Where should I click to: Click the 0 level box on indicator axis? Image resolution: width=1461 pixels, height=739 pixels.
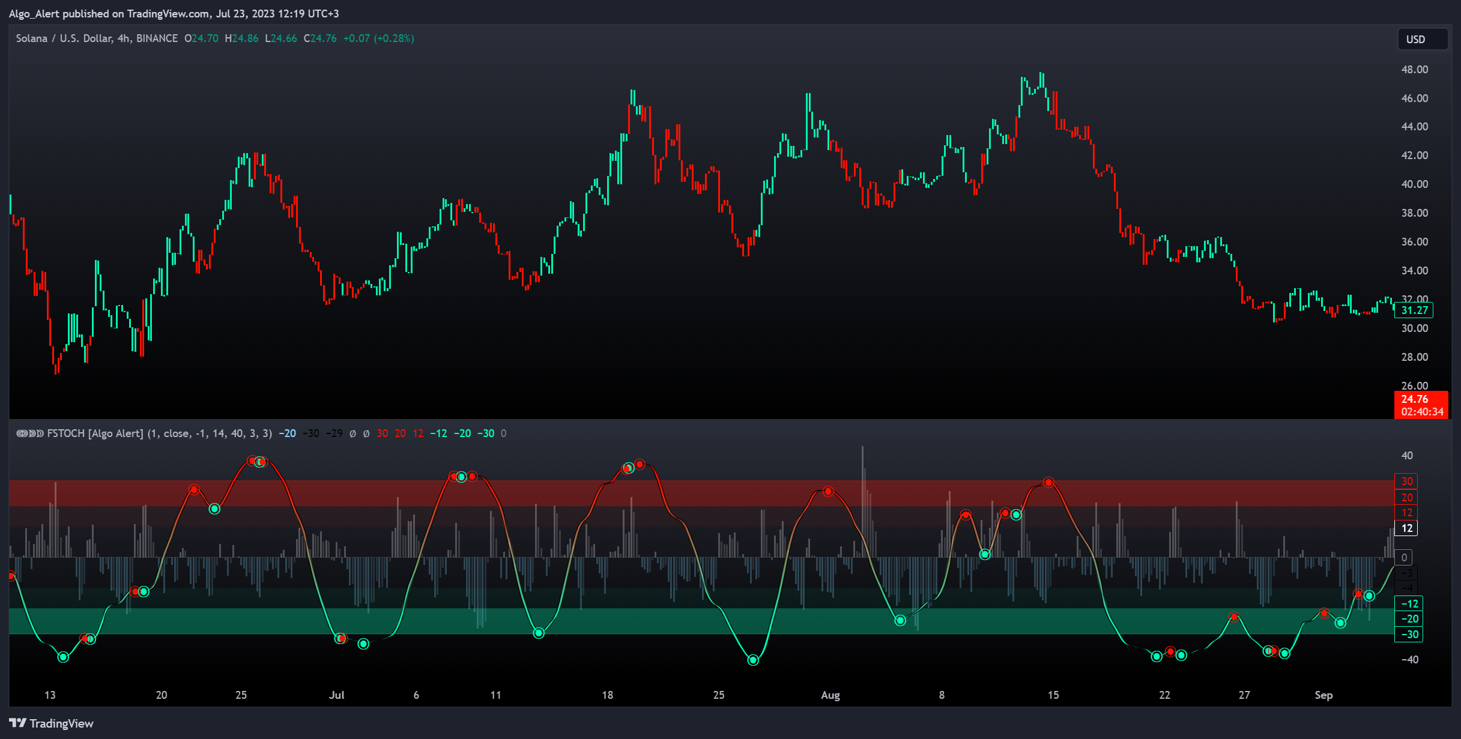[1404, 557]
